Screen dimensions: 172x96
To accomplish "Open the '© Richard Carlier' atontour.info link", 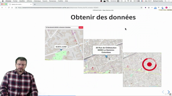I will [103, 10].
